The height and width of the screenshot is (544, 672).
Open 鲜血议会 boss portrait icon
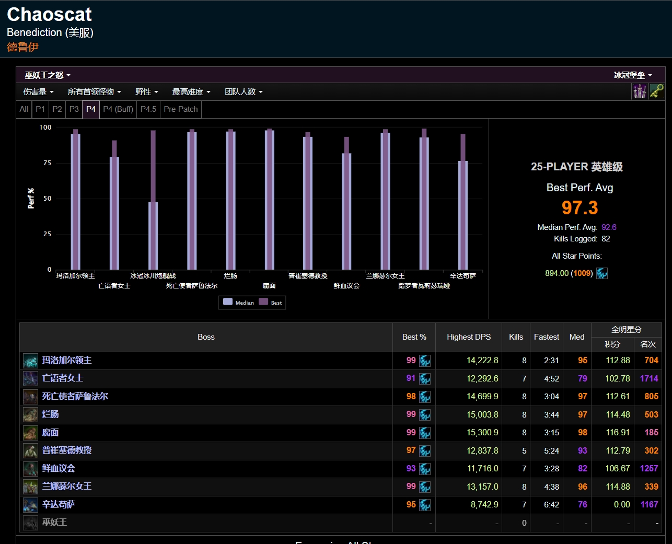coord(30,469)
